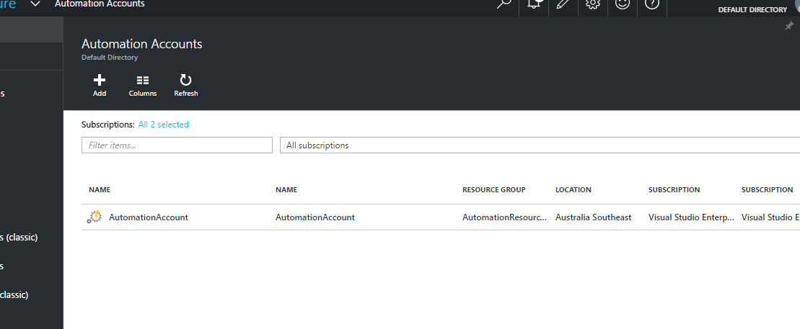Open the DEFAULT DIRECTORY account menu
Screen dimensions: 800x329
752,9
